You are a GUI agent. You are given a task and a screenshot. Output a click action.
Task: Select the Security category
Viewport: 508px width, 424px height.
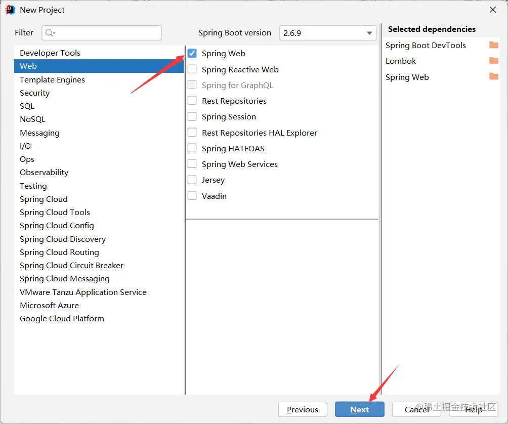[x=99, y=93]
